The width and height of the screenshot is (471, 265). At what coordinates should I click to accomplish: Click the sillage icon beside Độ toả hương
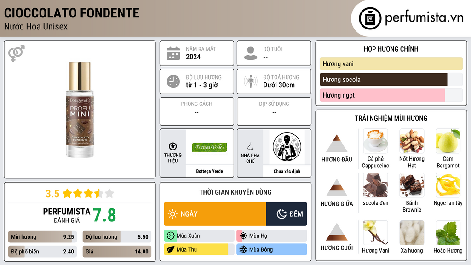[x=251, y=81]
